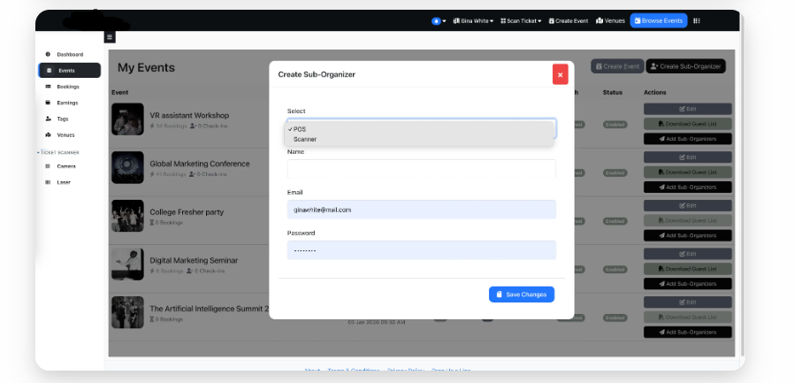794x383 pixels.
Task: Click the Tags sidebar icon
Action: coord(48,119)
